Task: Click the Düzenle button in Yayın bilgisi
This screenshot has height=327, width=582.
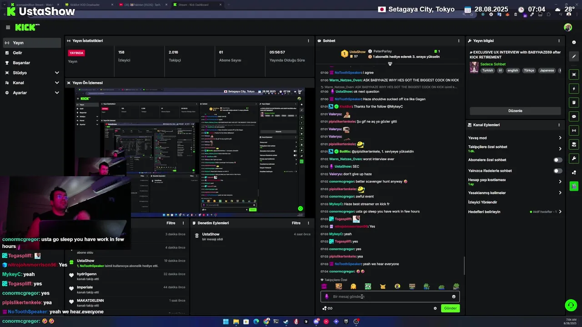Action: pos(515,111)
